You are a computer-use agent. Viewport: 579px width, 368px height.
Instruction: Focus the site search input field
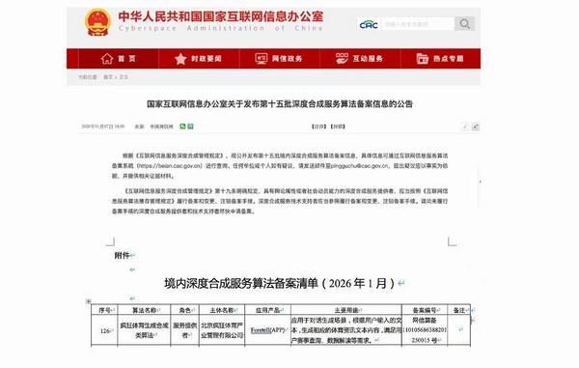click(417, 24)
